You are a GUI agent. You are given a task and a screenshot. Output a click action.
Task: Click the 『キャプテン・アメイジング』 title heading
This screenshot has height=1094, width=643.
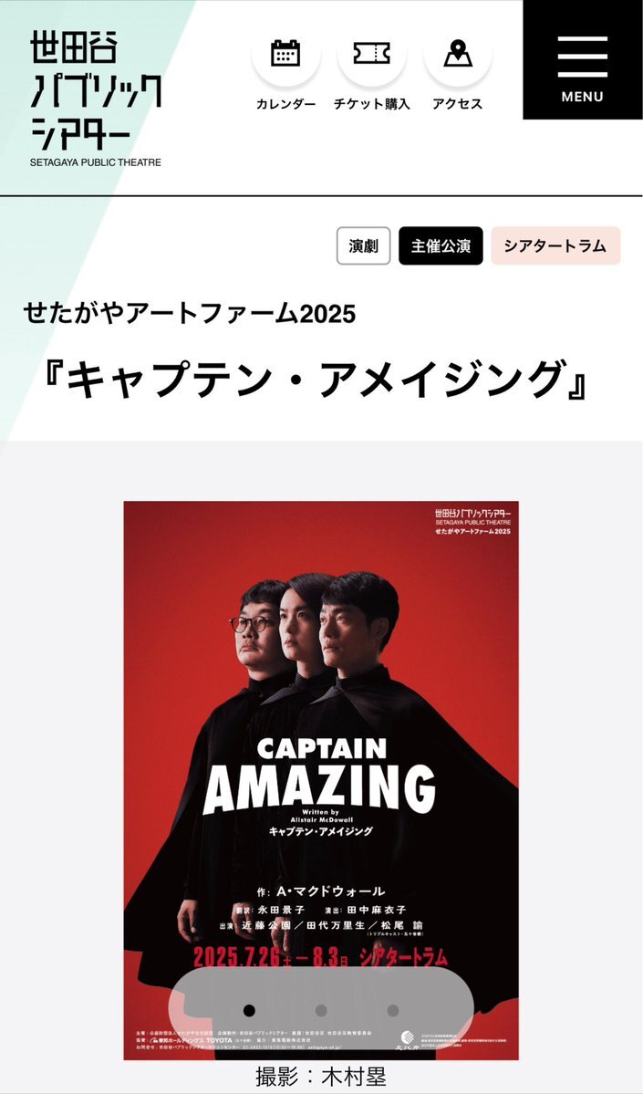(x=315, y=381)
